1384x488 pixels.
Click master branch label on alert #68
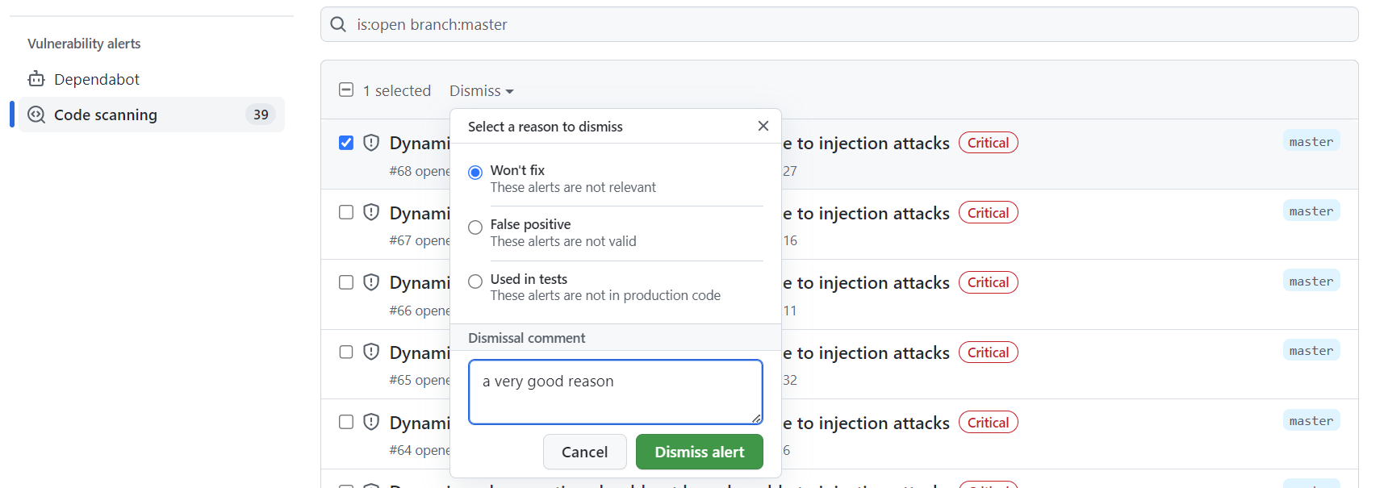(1311, 141)
